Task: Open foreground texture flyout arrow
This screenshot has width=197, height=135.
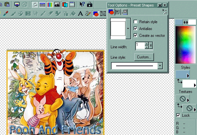Action: [188, 100]
